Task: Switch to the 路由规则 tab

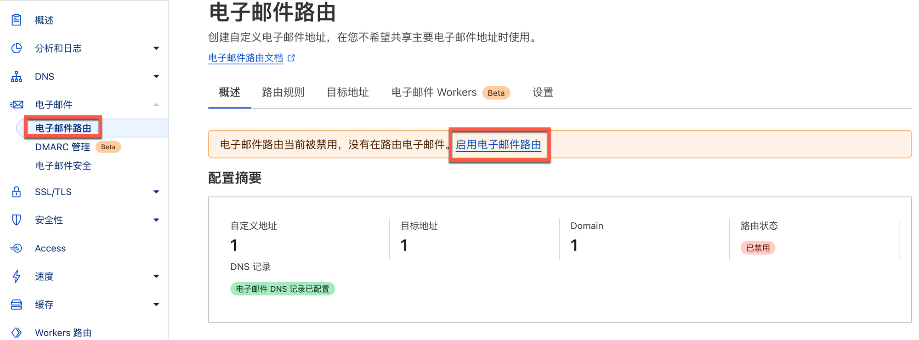Action: [x=283, y=92]
